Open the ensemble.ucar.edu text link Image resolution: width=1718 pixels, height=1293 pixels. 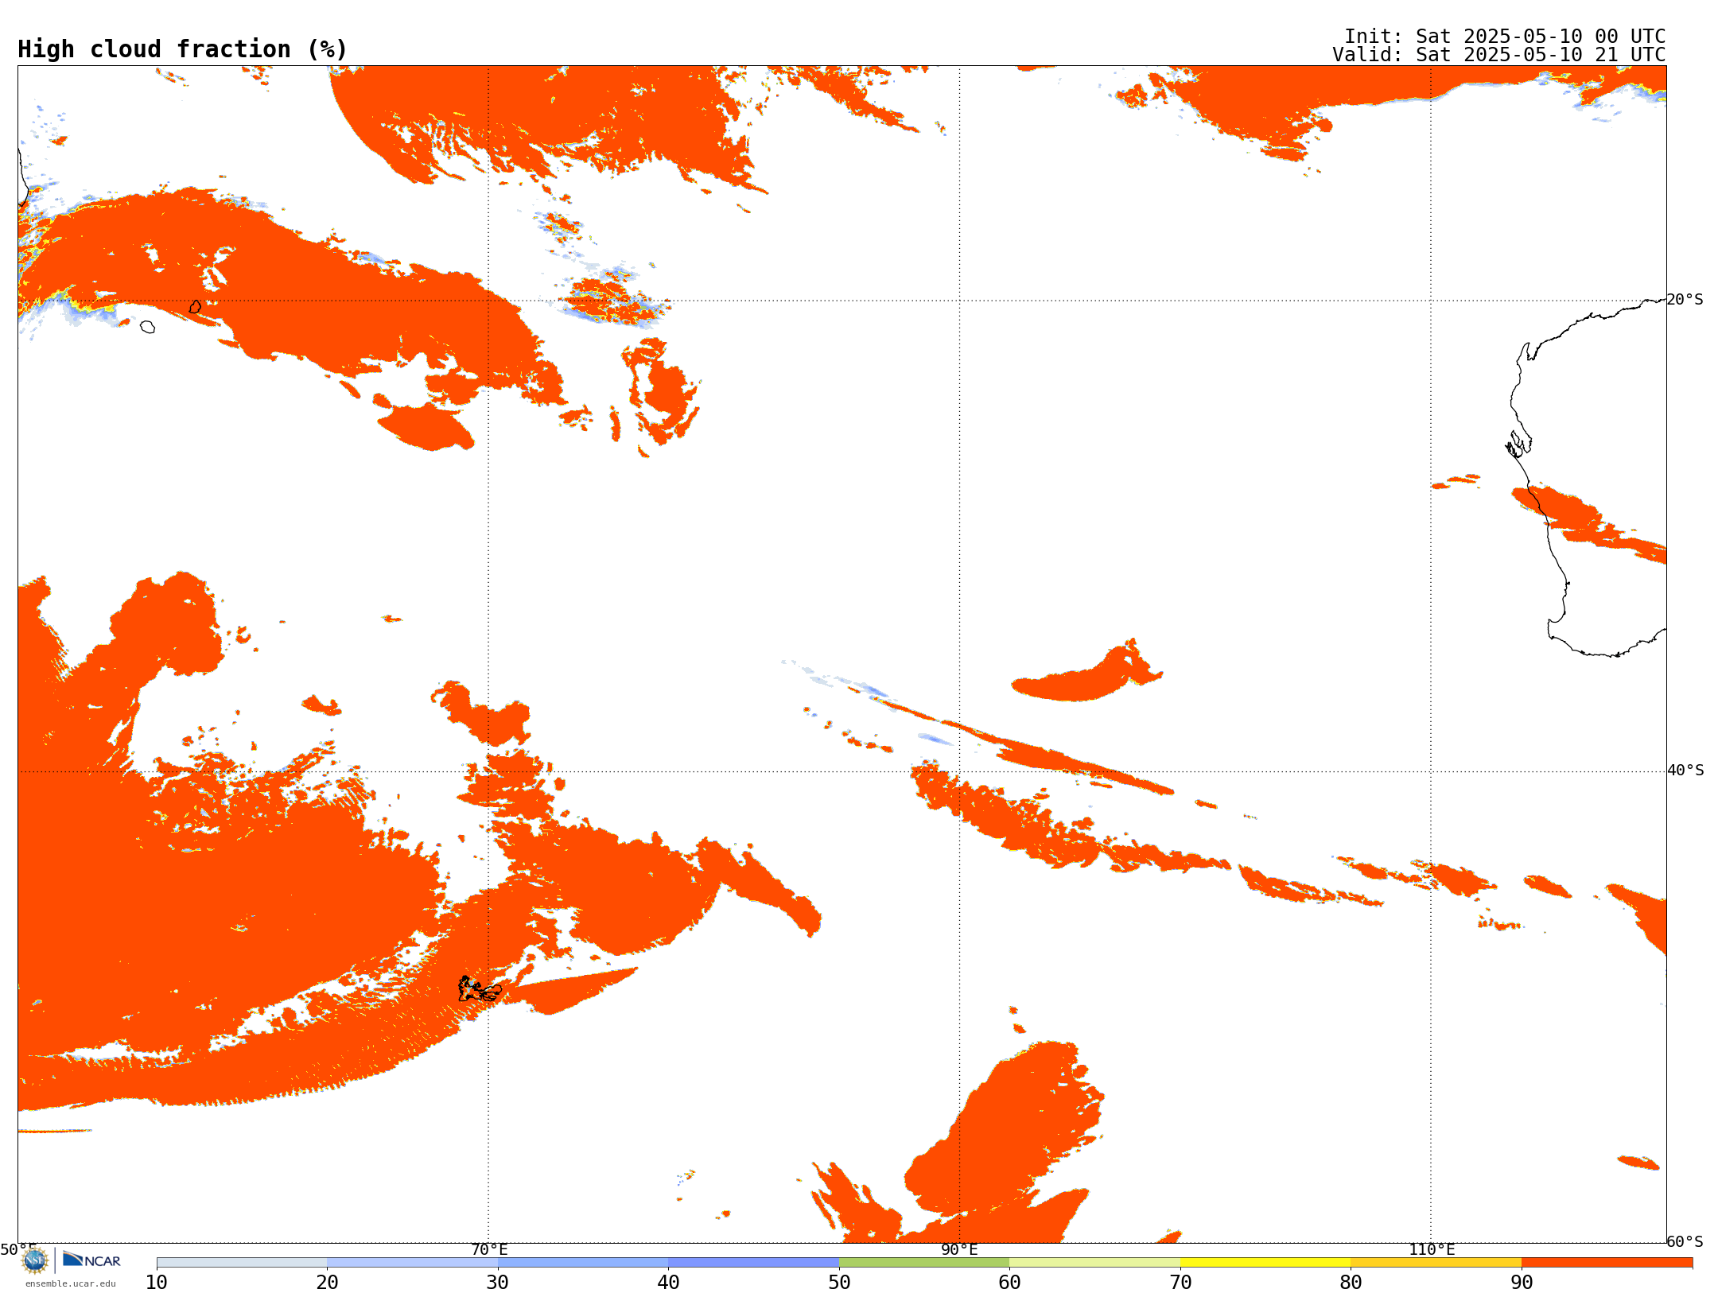click(70, 1283)
